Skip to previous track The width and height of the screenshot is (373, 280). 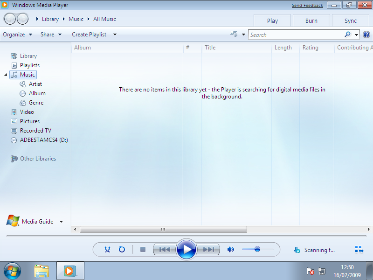(x=165, y=250)
